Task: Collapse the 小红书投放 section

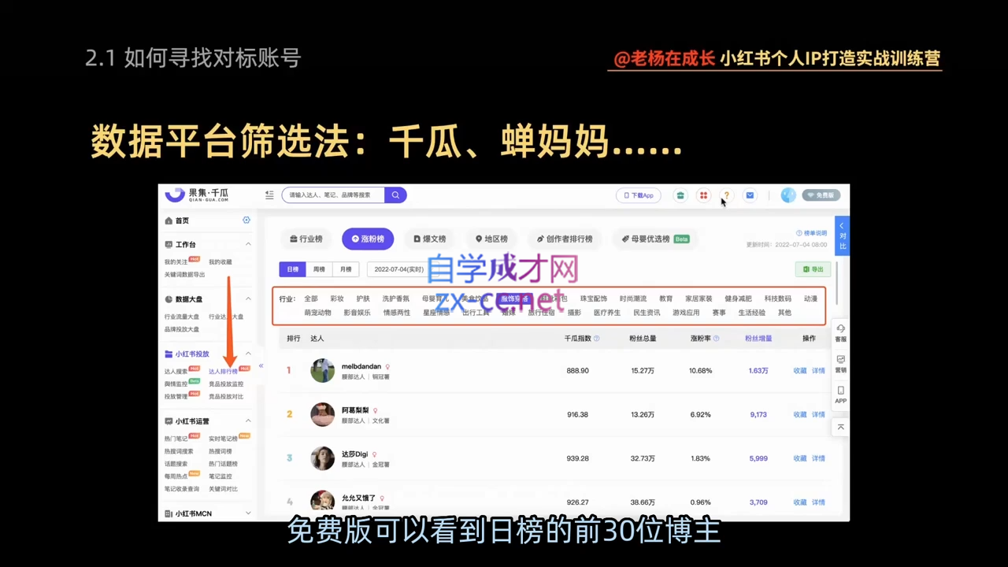Action: [248, 354]
